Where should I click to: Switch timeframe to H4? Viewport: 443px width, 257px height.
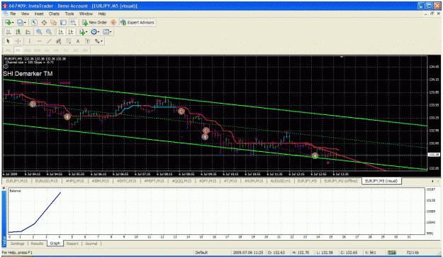(56, 50)
